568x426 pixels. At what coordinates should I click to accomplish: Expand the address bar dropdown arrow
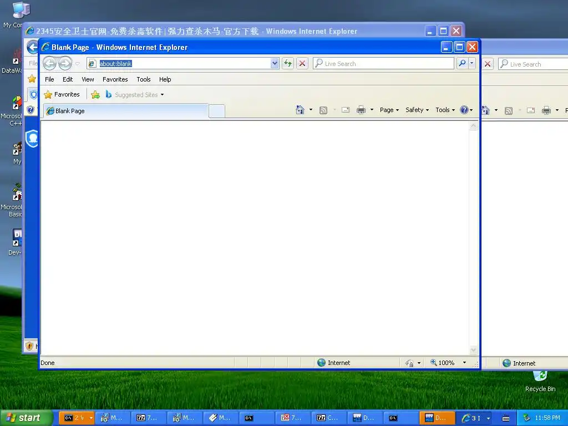pyautogui.click(x=275, y=64)
